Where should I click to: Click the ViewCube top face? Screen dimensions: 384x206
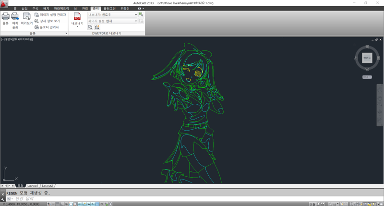(367, 58)
